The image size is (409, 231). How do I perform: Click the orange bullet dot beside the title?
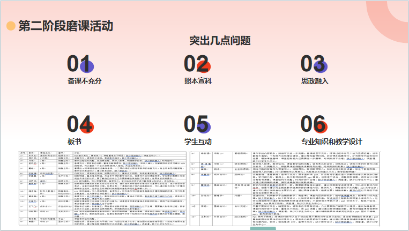coord(10,26)
